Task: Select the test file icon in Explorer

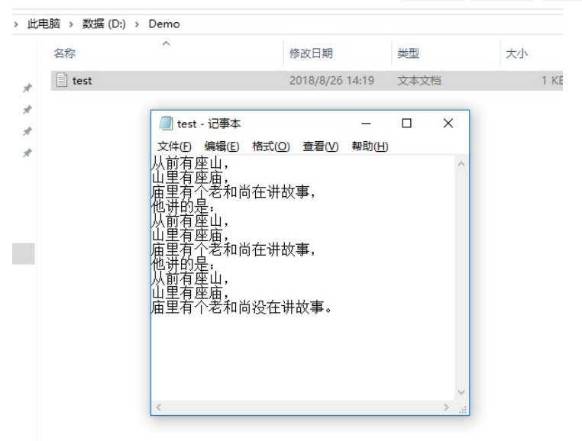Action: [x=62, y=80]
